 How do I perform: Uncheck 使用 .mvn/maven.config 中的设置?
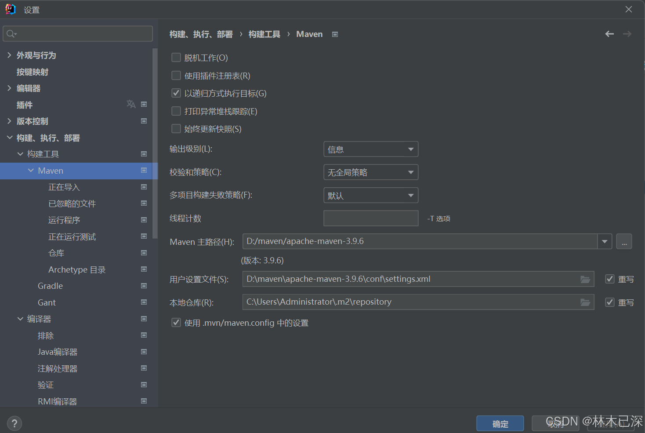[176, 323]
